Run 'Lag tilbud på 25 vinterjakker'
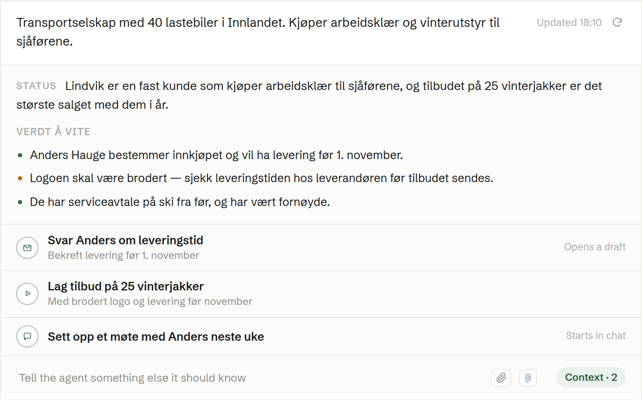 321,294
